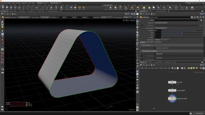Toggle the snapping magnet tool in viewport

click(x=2, y=62)
